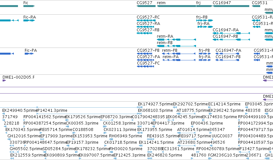The image size is (273, 160).
Task: Select the CG9527 gene label
Action: point(144,3)
